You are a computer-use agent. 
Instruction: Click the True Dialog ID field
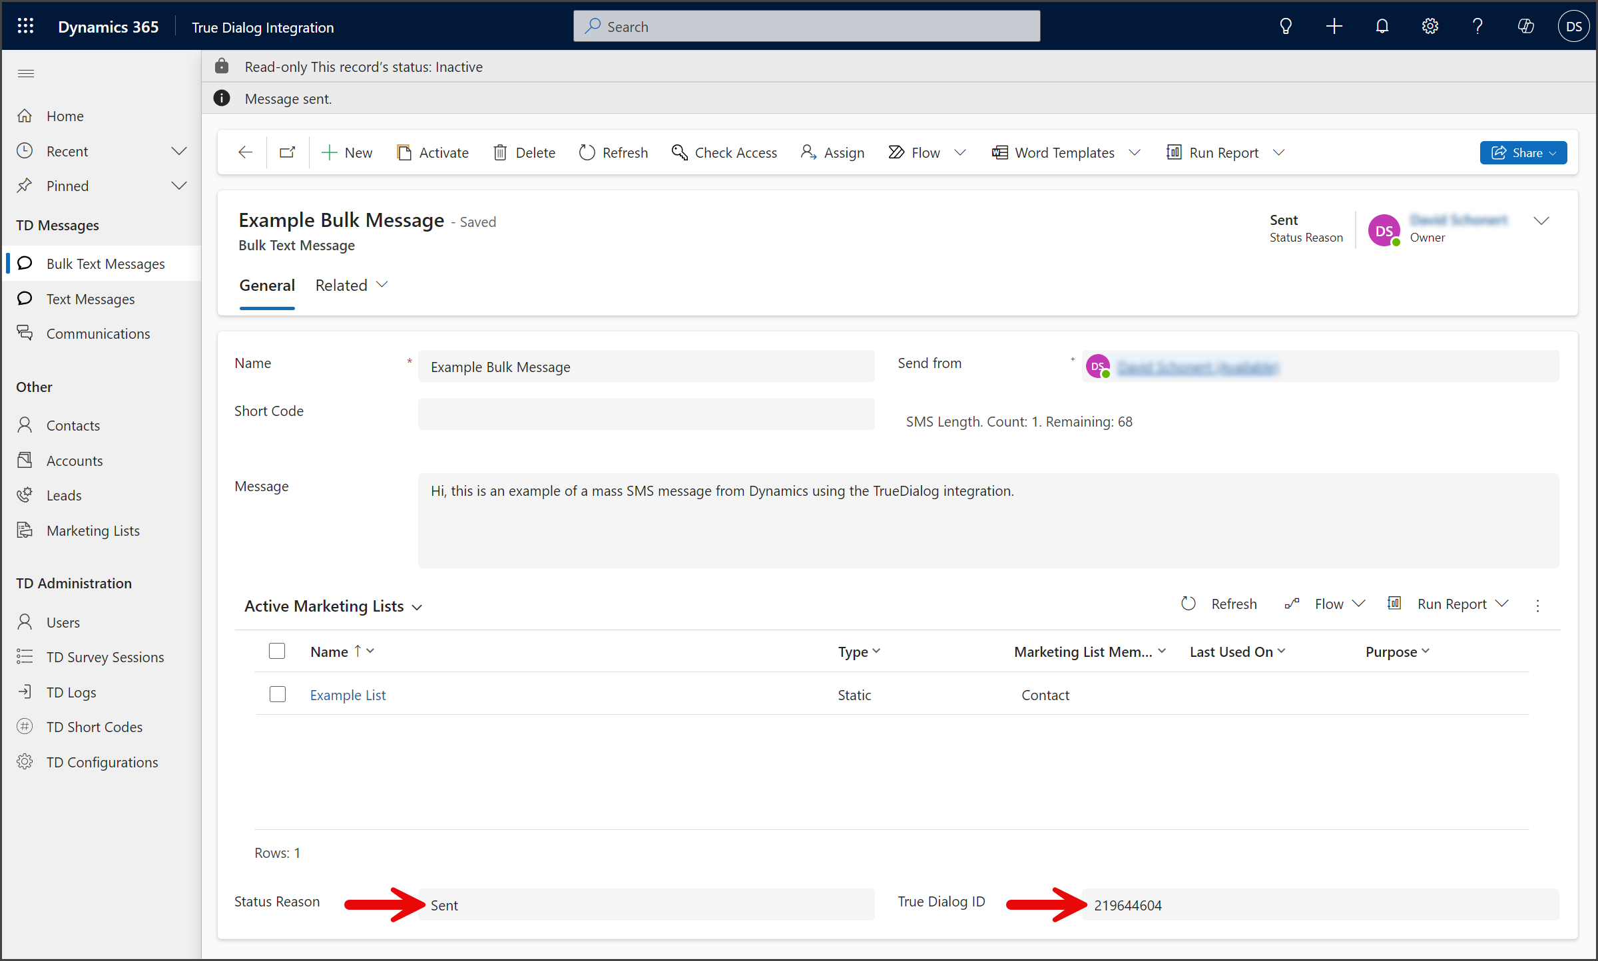[x=1320, y=905]
